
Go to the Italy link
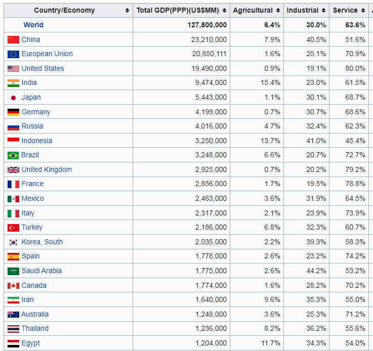(28, 213)
